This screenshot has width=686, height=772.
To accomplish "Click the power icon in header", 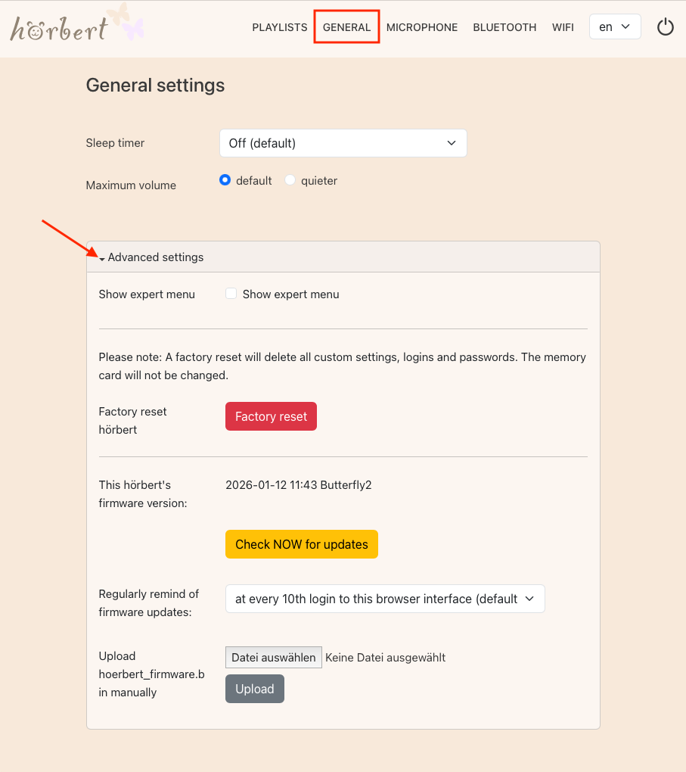I will tap(665, 27).
